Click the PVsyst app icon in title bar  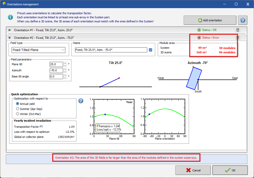point(4,4)
